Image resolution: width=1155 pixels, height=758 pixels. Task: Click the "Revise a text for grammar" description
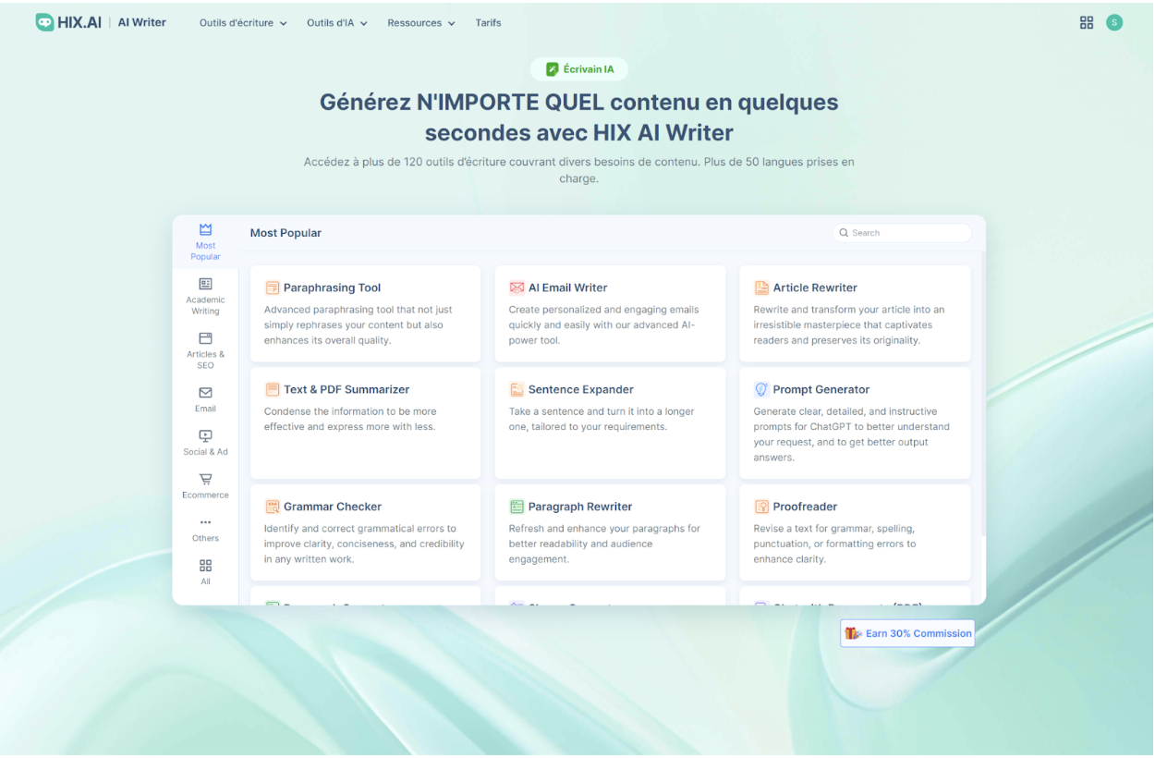tap(834, 544)
